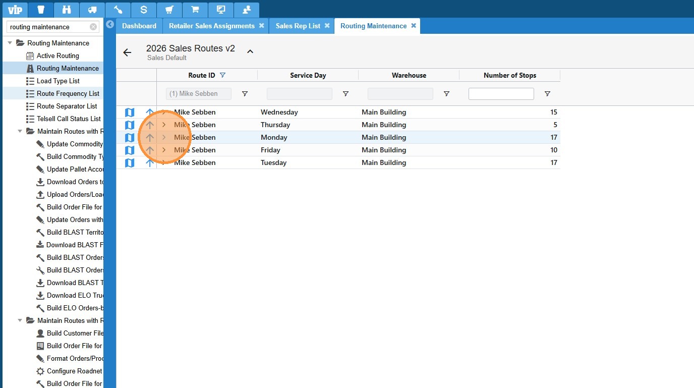Open the Service Day filter options
Image resolution: width=694 pixels, height=388 pixels.
[x=345, y=94]
